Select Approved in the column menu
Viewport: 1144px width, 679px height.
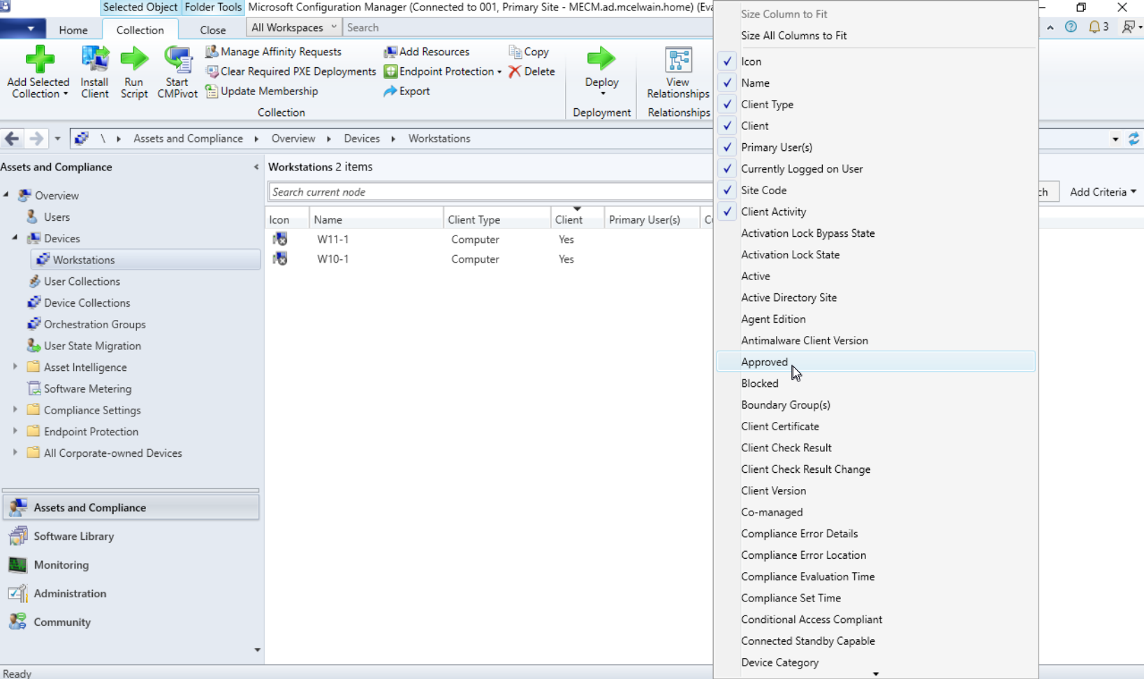(764, 362)
